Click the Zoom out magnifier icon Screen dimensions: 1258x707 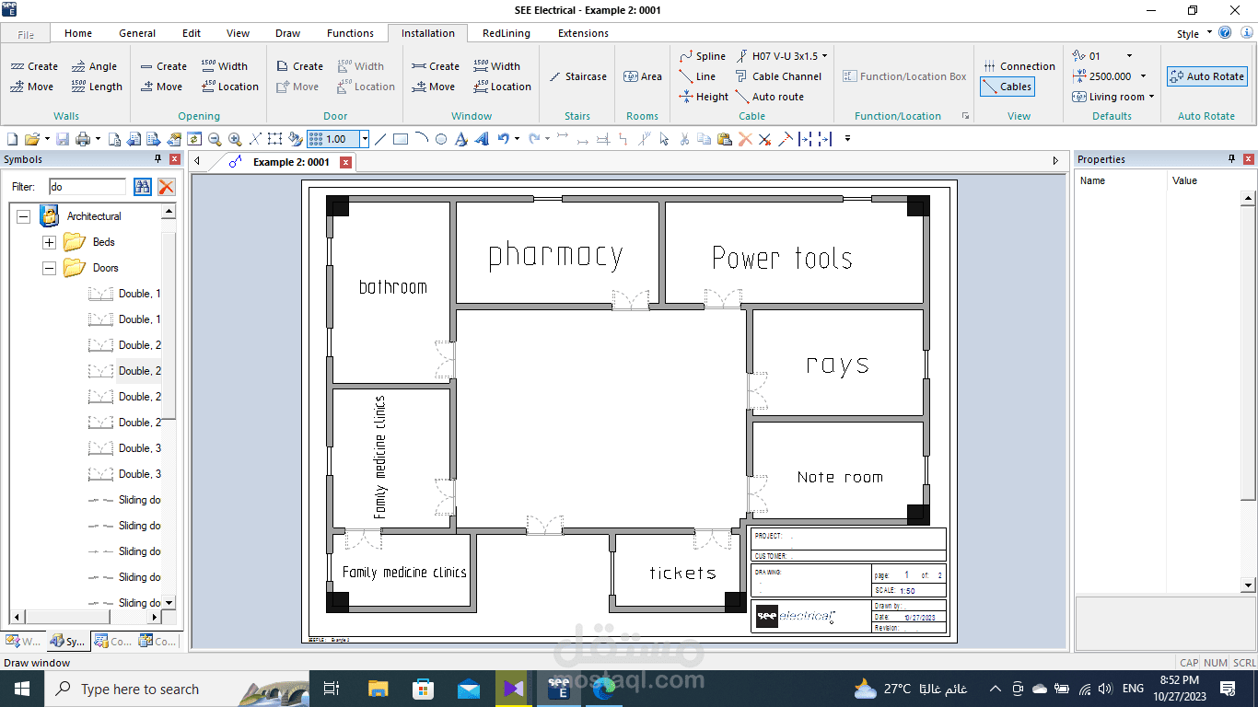(215, 139)
